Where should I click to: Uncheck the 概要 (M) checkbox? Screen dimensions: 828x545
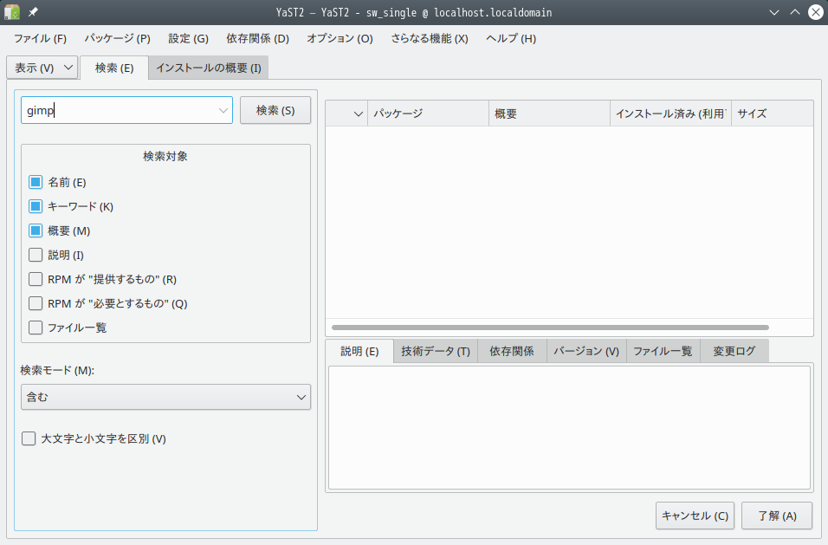[x=36, y=230]
